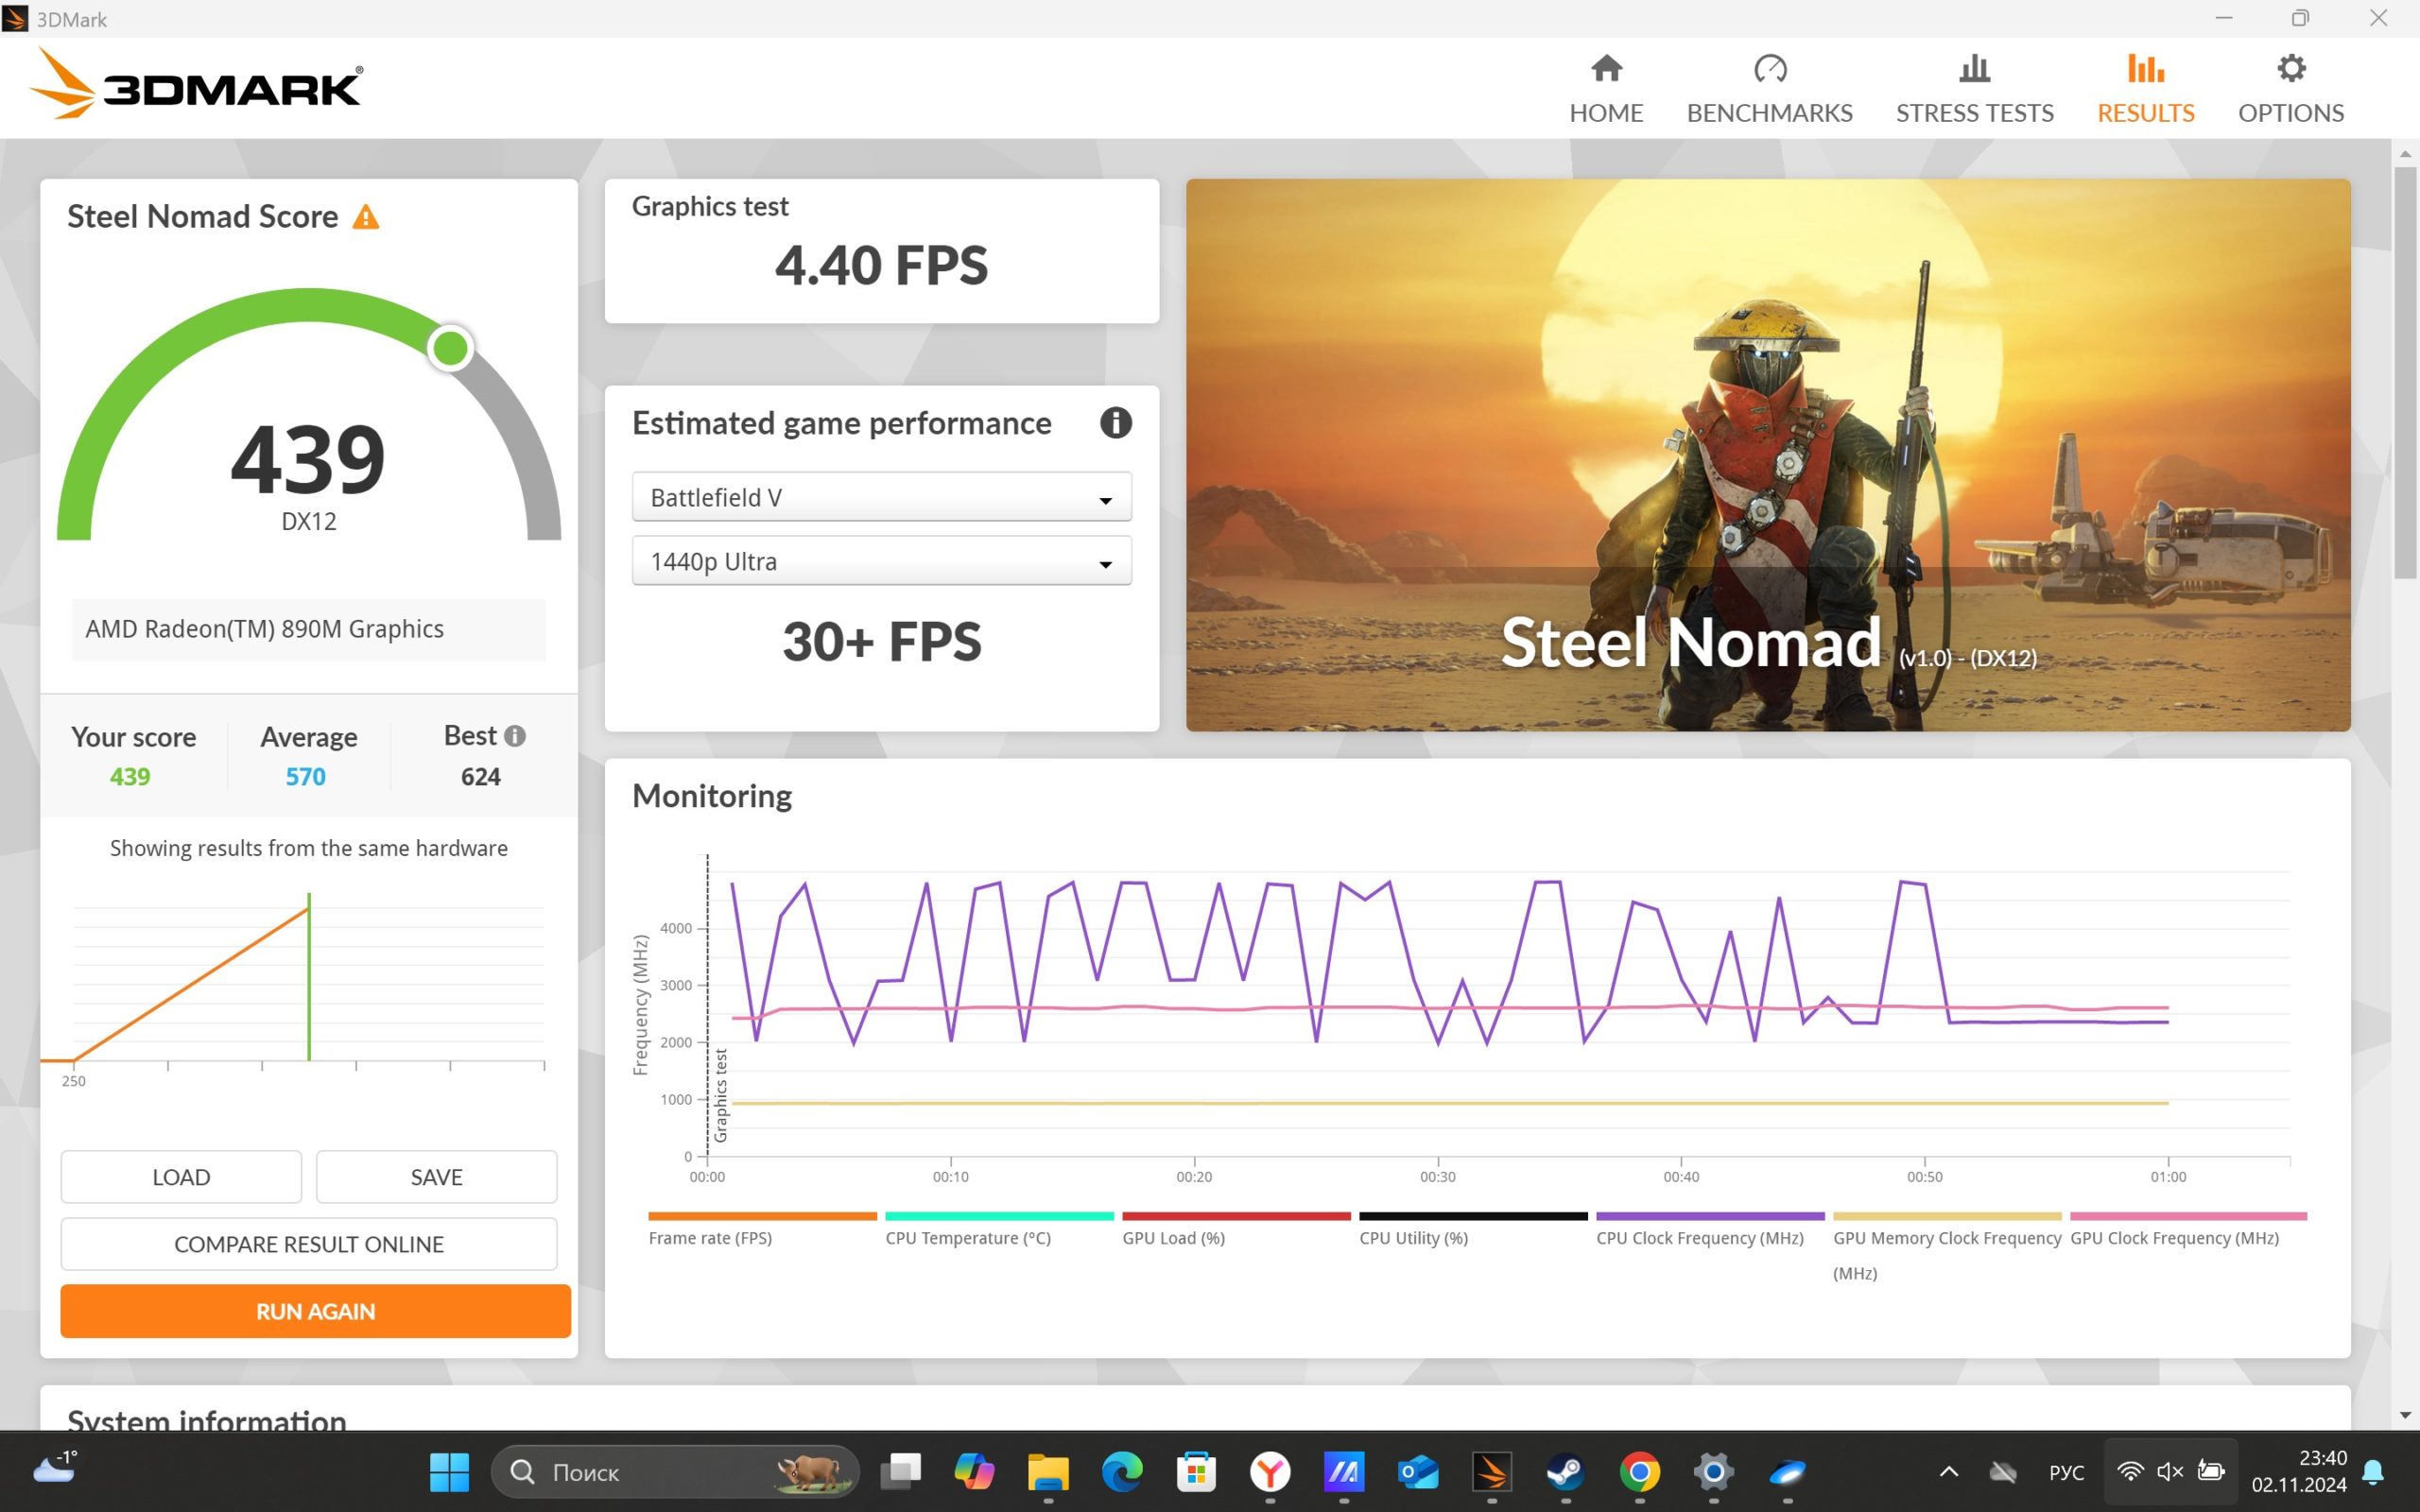Click the SAVE button
Image resolution: width=2420 pixels, height=1512 pixels.
(436, 1177)
